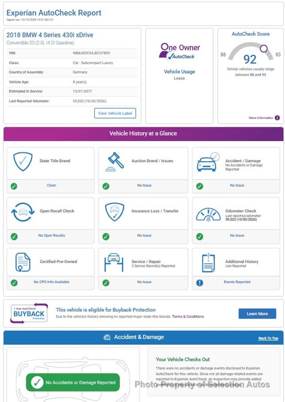This screenshot has height=402, width=285.
Task: Click the green No Accidents or Damage Reported badge
Action: click(73, 382)
